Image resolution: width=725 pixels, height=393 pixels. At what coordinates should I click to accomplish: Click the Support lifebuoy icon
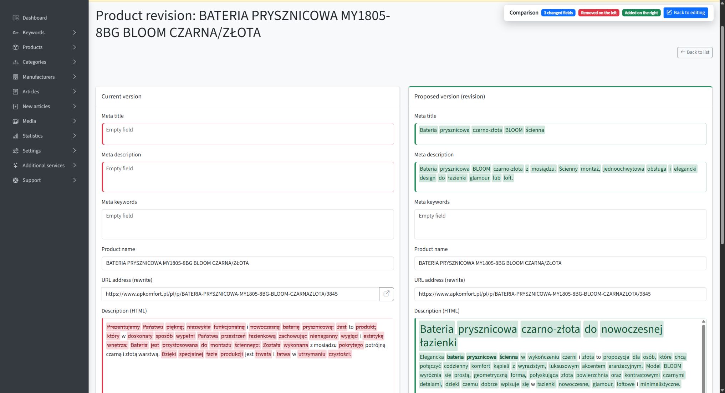pos(15,180)
